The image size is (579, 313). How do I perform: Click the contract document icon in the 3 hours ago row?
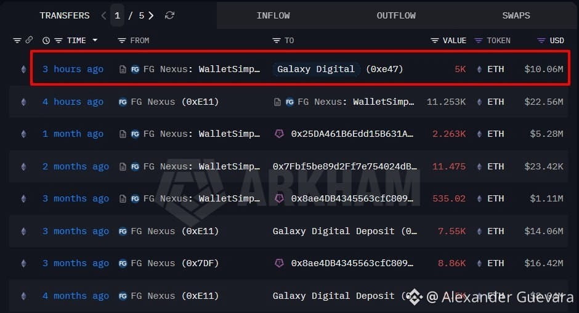click(123, 69)
